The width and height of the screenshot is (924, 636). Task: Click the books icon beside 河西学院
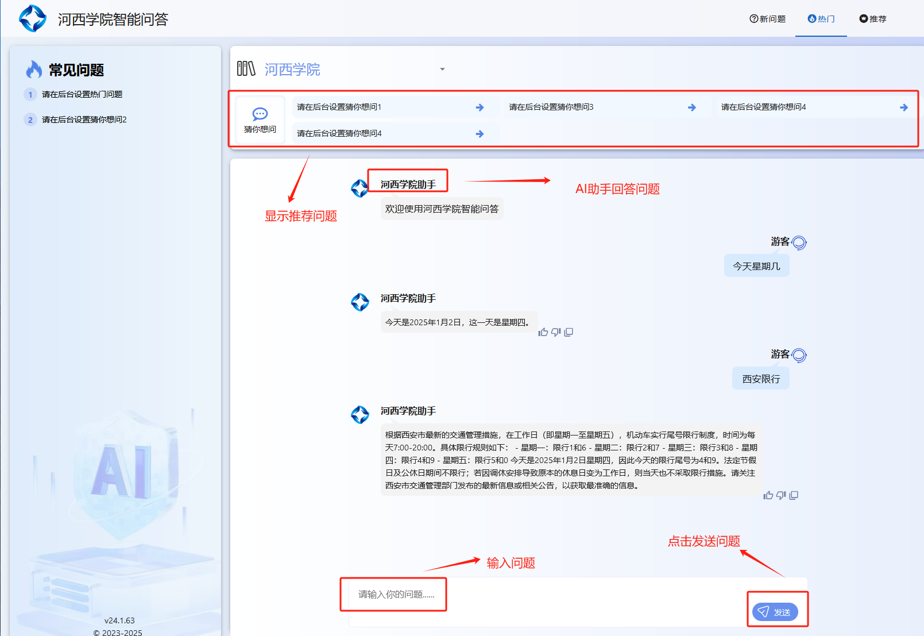coord(246,69)
